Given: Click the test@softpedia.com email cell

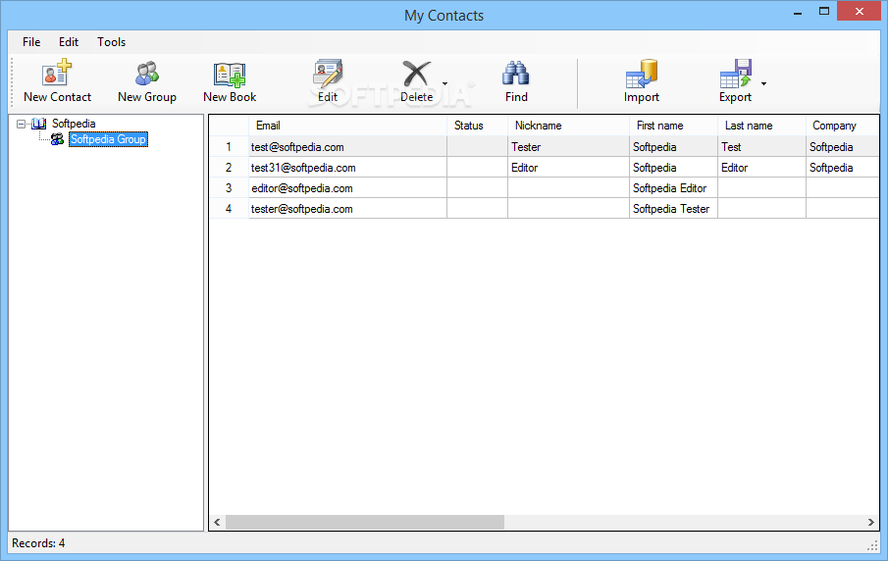Looking at the screenshot, I should [x=347, y=146].
